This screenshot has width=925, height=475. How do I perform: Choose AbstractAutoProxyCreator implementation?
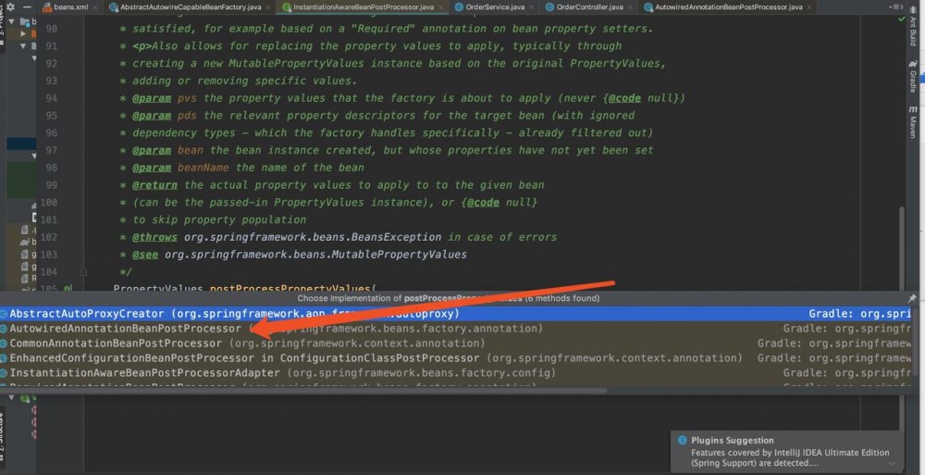455,314
